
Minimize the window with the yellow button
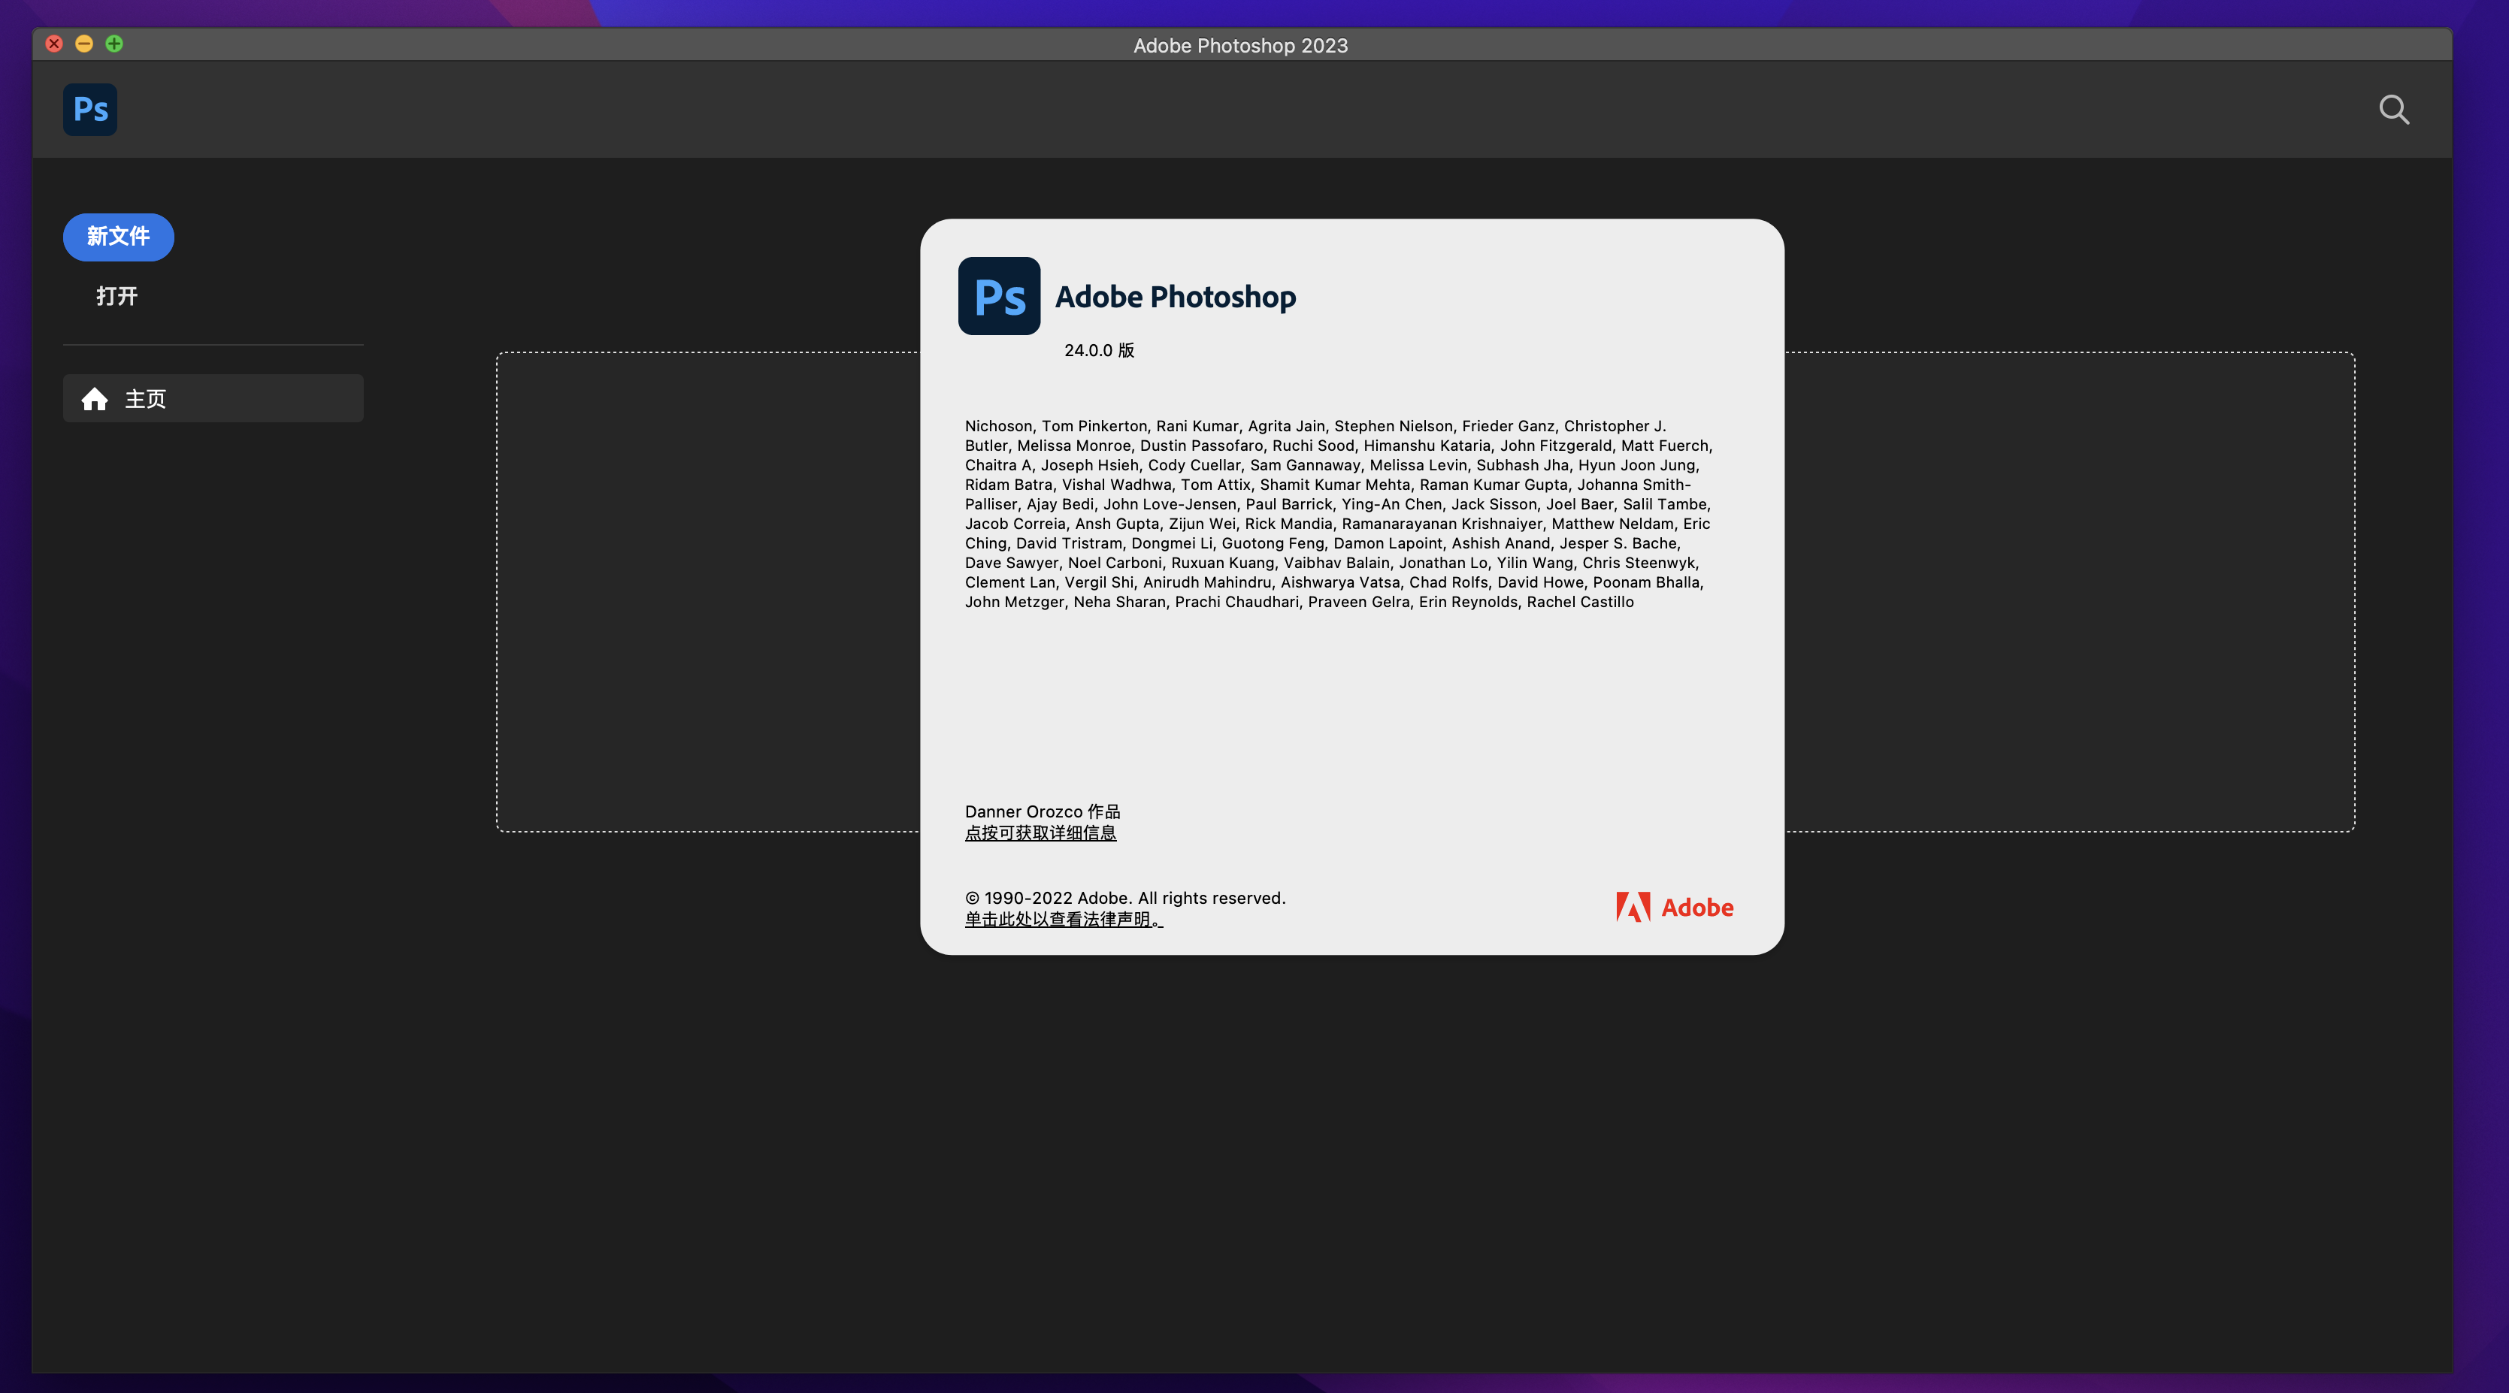point(83,44)
